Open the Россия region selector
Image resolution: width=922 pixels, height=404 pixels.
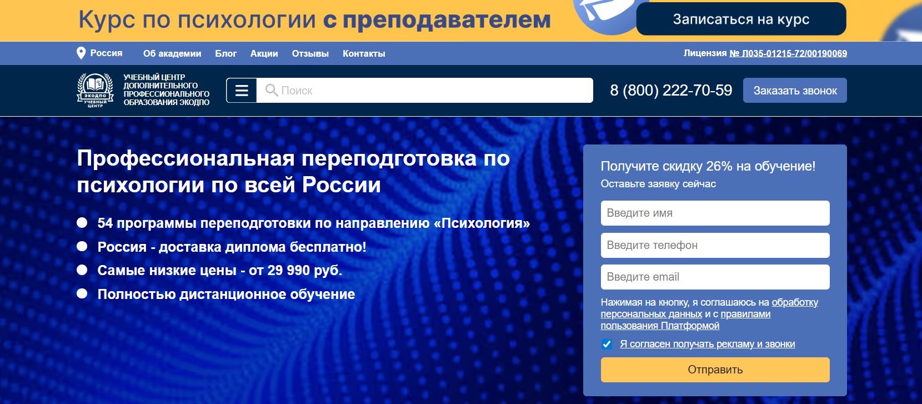click(x=106, y=53)
